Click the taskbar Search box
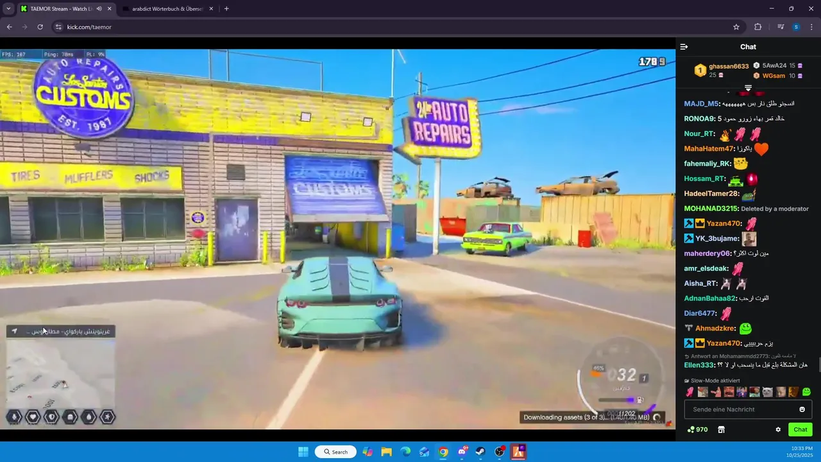Viewport: 821px width, 462px height. pos(335,452)
